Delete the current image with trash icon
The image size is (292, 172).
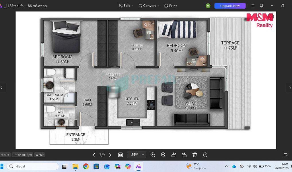click(x=194, y=155)
